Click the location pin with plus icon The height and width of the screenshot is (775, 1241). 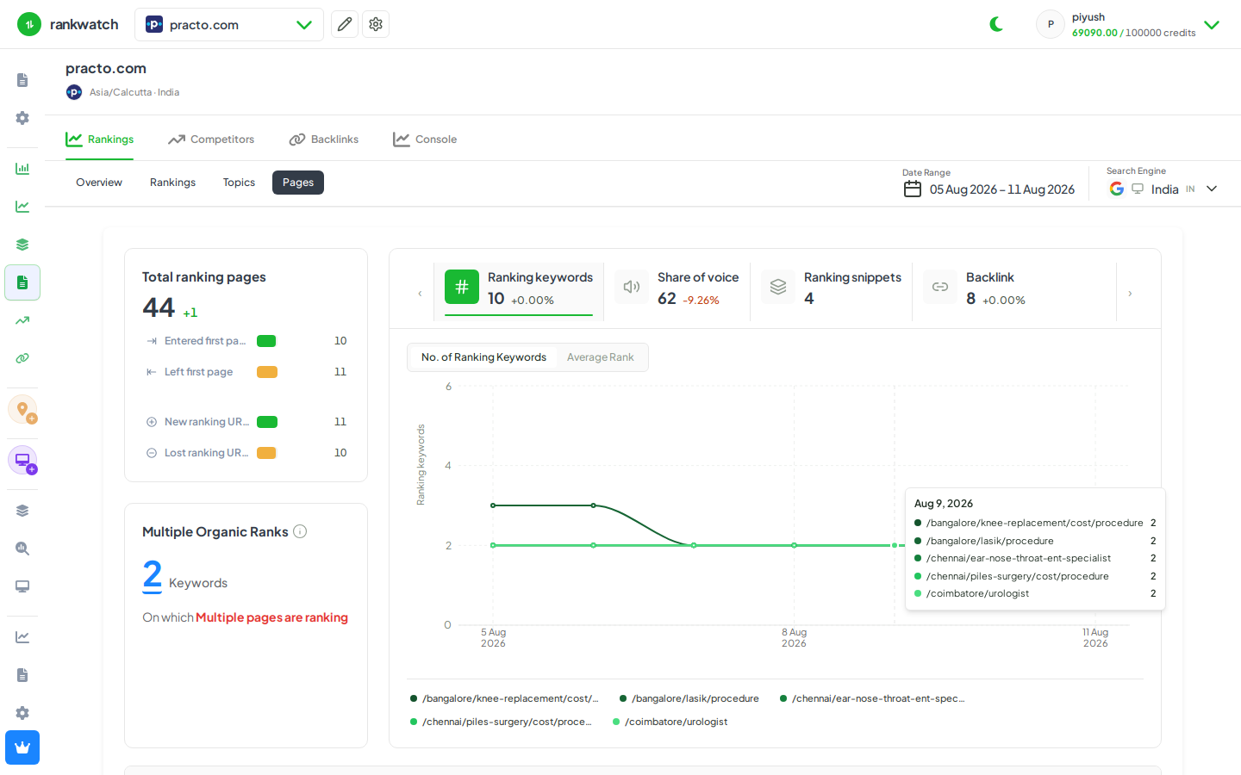(x=22, y=409)
